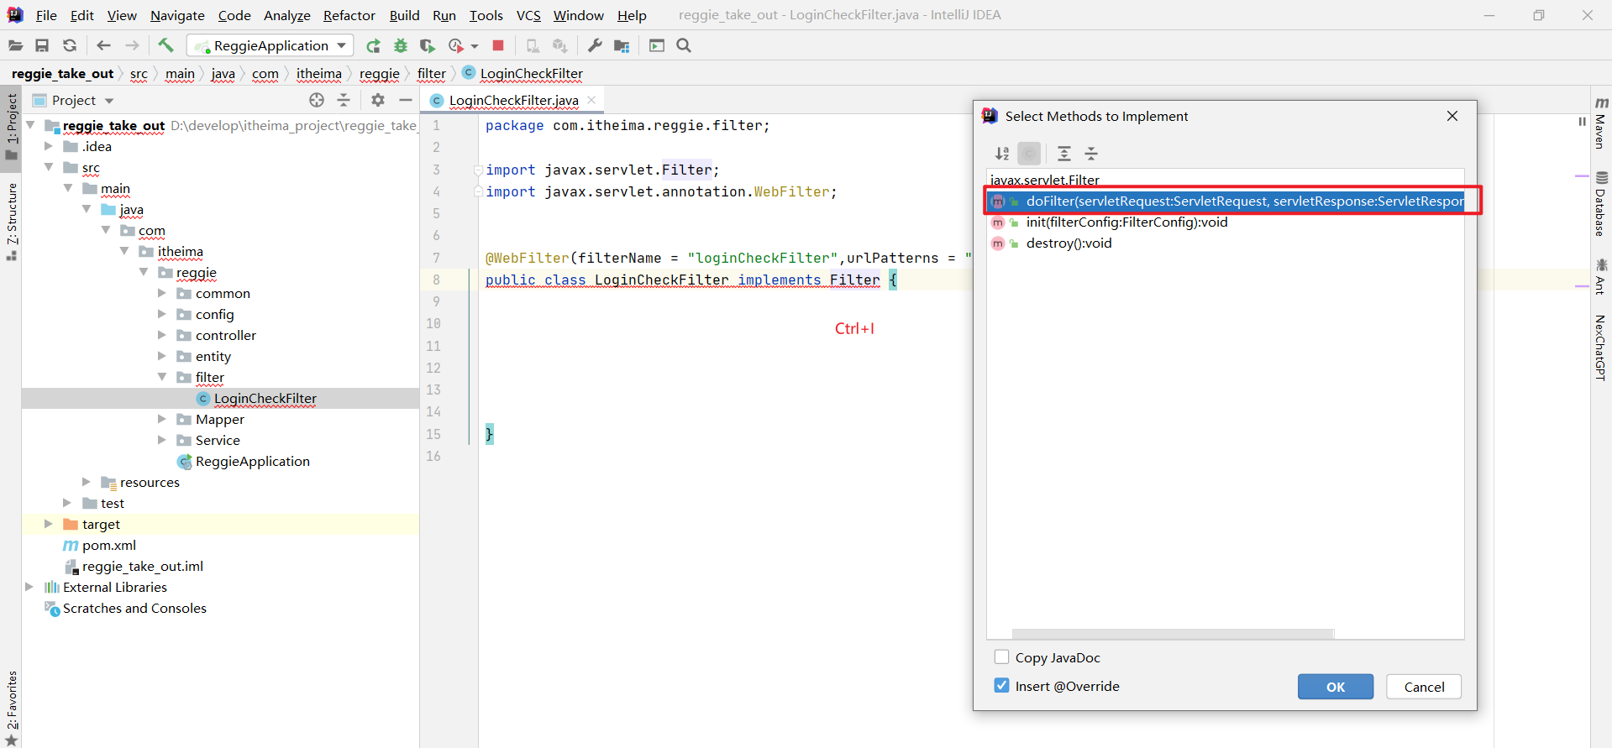Select Scratches and Consoles node
Screen dimensions: 1612x748
(134, 608)
